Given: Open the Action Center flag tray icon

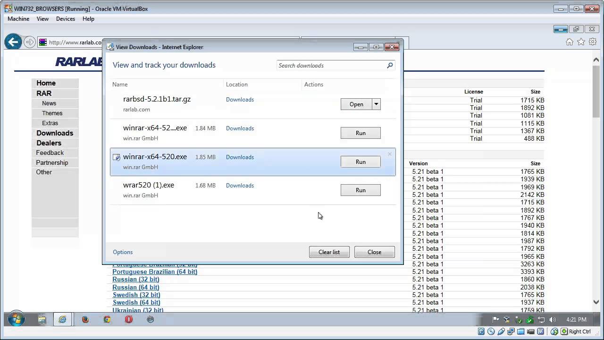Looking at the screenshot, I should tap(495, 320).
